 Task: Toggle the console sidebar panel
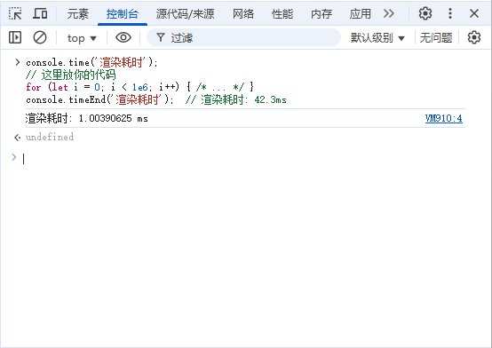(15, 37)
